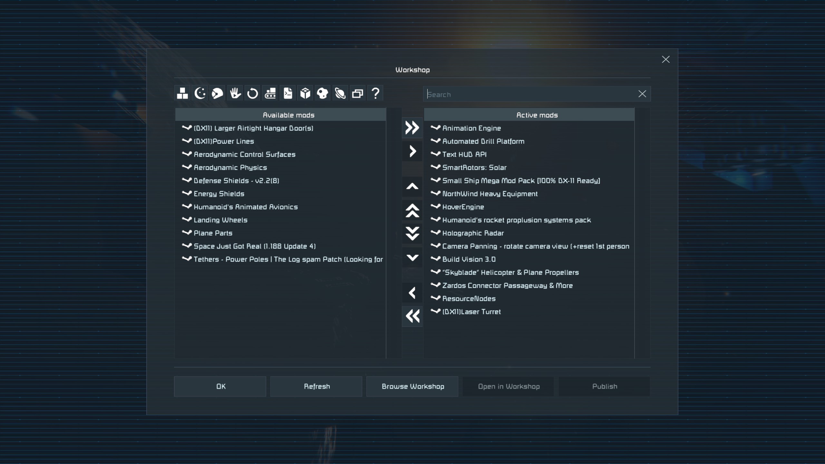
Task: Toggle the character helmet filter icon
Action: (x=218, y=93)
